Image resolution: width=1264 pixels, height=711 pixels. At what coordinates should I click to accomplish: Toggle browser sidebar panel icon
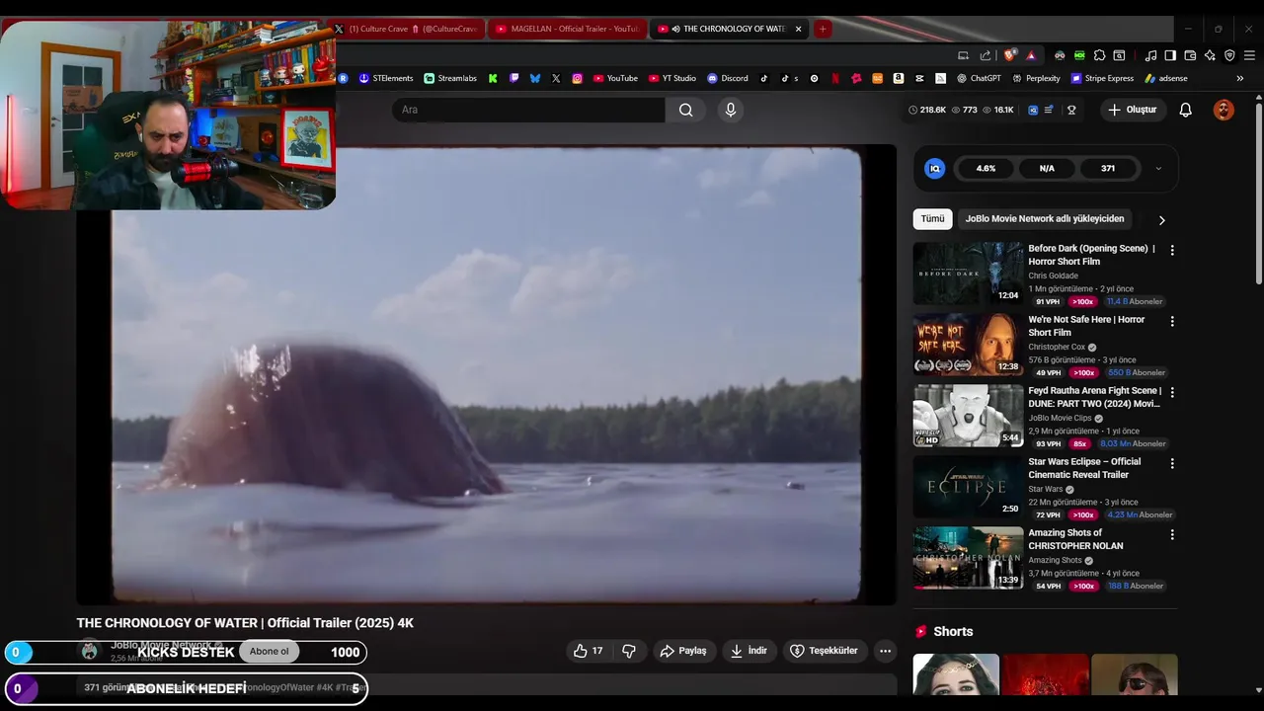coord(1170,55)
